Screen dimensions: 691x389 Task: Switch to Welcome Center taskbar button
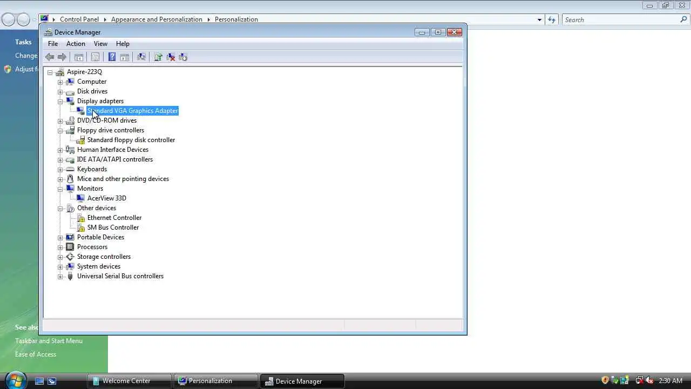tap(130, 381)
